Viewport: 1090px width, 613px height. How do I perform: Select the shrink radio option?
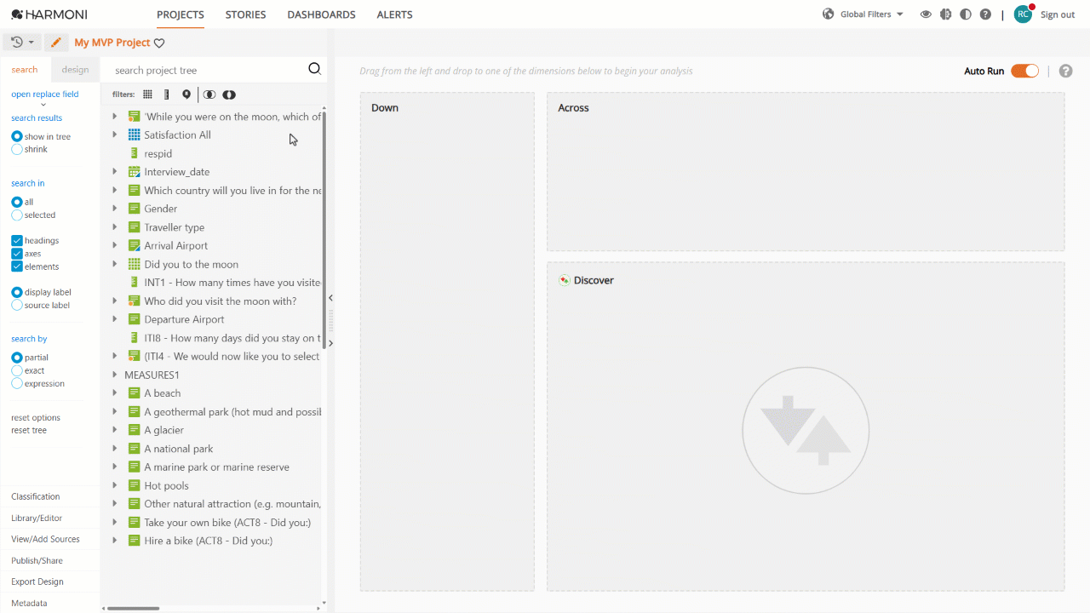(x=17, y=149)
